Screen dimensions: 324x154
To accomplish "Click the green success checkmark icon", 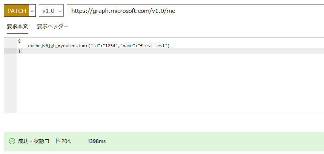I will (x=12, y=142).
